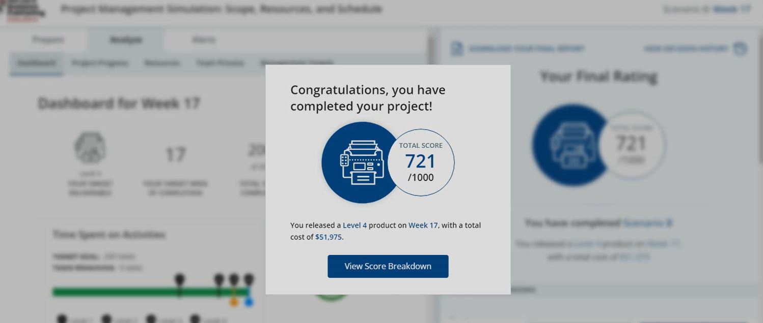Click a black activity marker on the timeline
Viewport: 763px width, 323px height.
click(x=179, y=278)
